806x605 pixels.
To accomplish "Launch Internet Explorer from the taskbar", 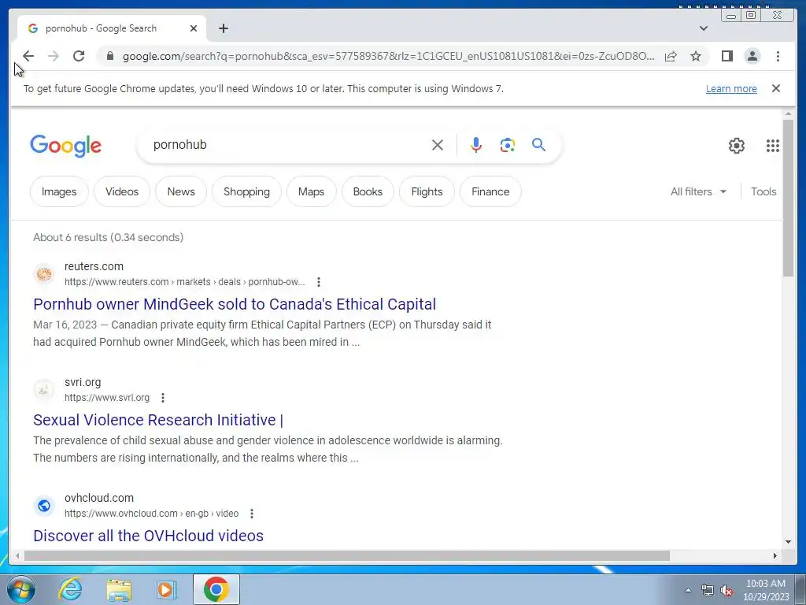I will click(x=70, y=589).
